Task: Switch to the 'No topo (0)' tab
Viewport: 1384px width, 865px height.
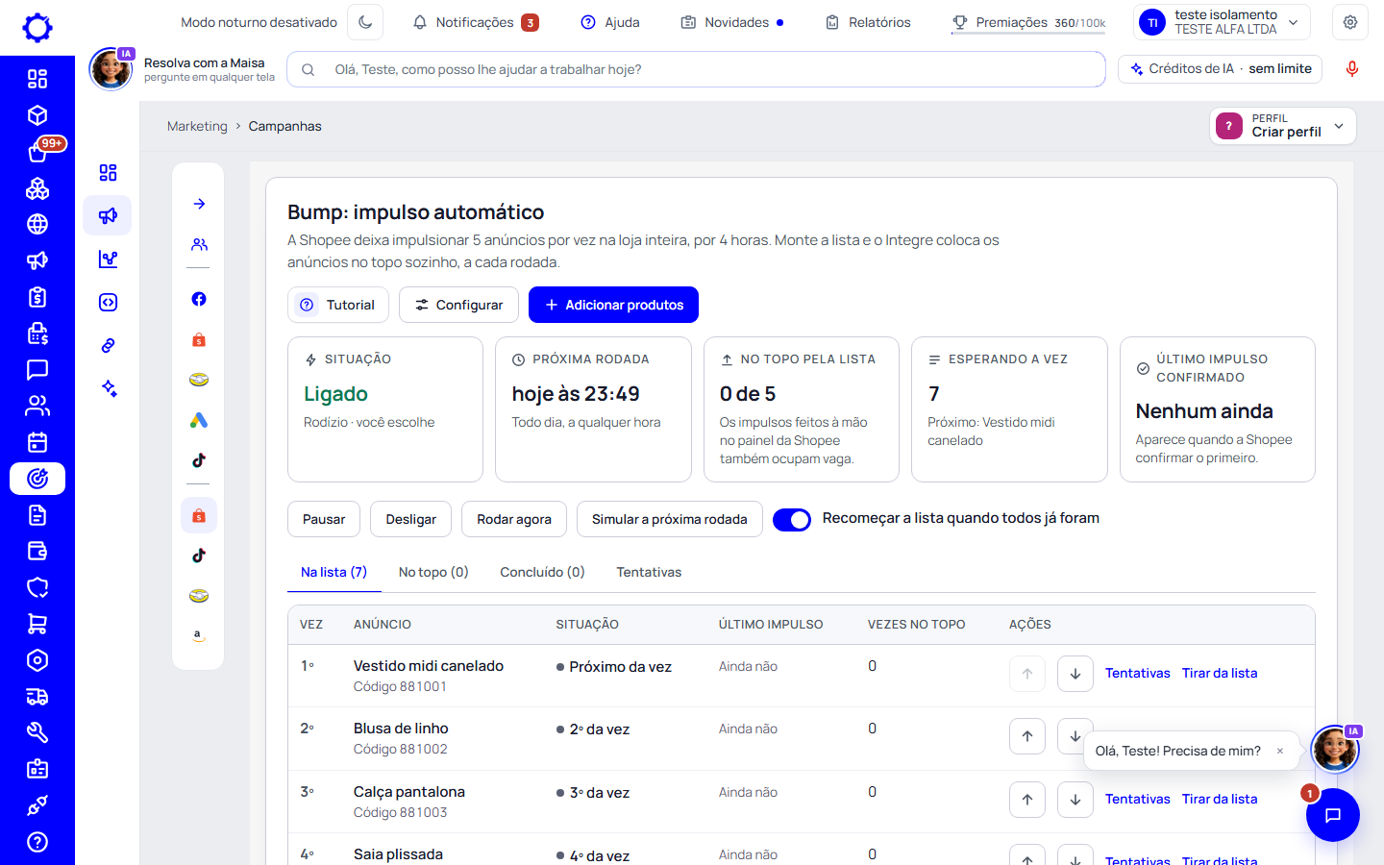Action: point(433,572)
